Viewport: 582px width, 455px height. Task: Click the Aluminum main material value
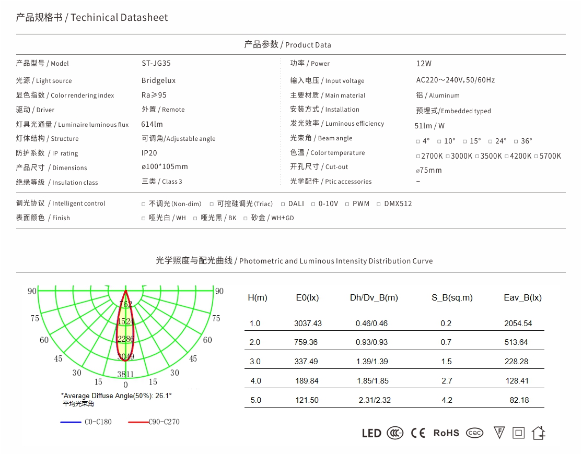pos(438,95)
